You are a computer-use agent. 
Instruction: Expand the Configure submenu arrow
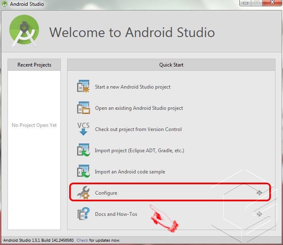259,193
